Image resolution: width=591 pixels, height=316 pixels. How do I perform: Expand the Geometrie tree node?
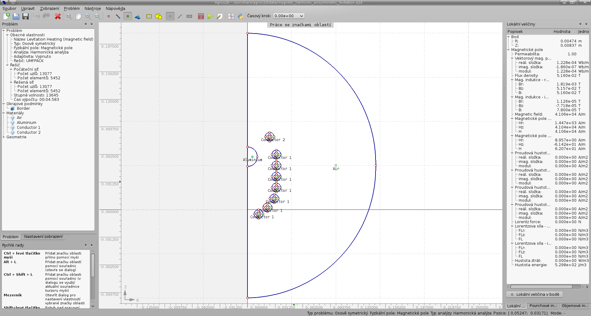point(4,137)
